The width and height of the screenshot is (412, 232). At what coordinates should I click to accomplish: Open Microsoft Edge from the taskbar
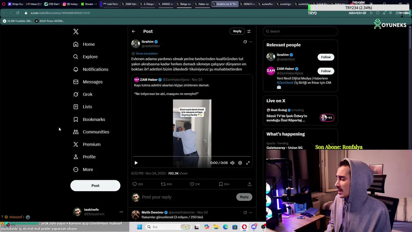tap(226, 227)
